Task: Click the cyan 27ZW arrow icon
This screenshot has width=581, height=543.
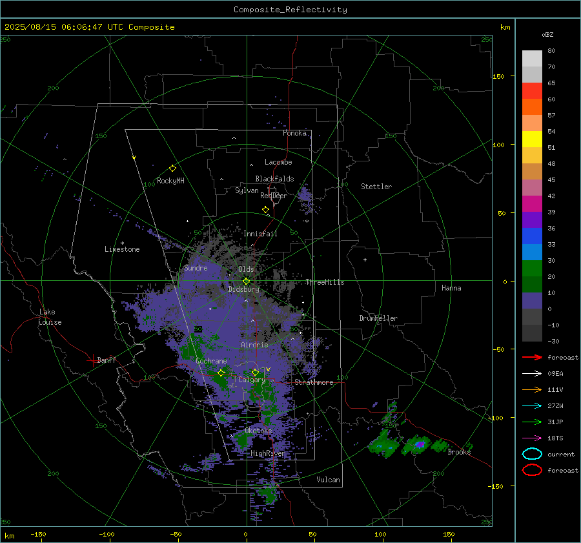Action: click(x=532, y=406)
